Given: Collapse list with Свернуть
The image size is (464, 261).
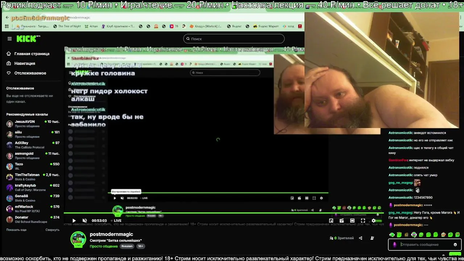Looking at the screenshot, I should [52, 230].
